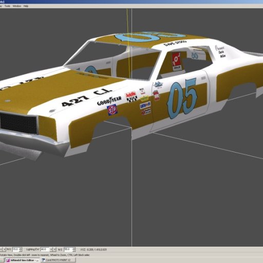Click the Lighting N-S field showing 55.0
The width and height of the screenshot is (263, 263).
click(x=68, y=249)
